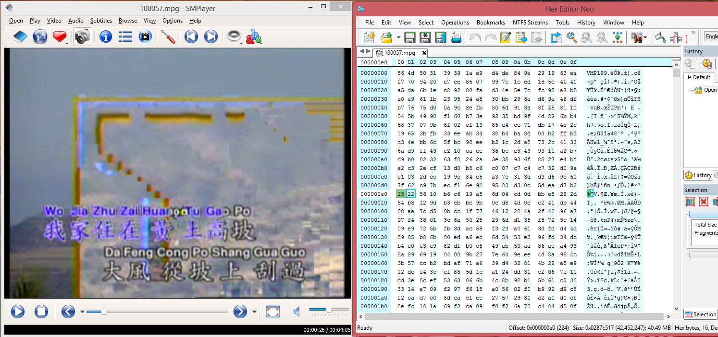Open SMPlayer's Play menu
Image resolution: width=718 pixels, height=337 pixels.
pyautogui.click(x=35, y=21)
